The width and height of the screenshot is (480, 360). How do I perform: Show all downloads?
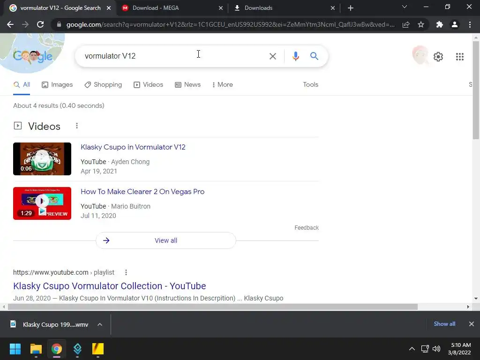[444, 324]
